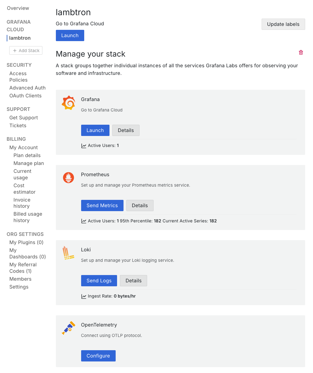Screen dimensions: 313x373
Task: Open Details on the Grafana card
Action: pos(126,130)
